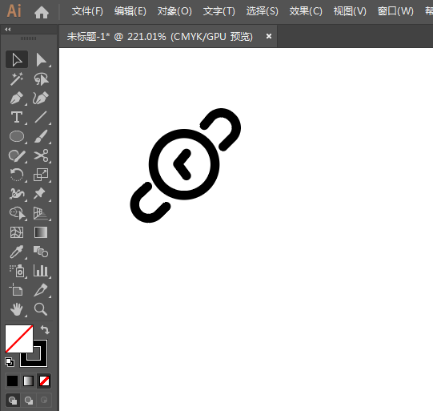The width and height of the screenshot is (433, 411).
Task: Select the Direct Selection tool
Action: pos(41,60)
